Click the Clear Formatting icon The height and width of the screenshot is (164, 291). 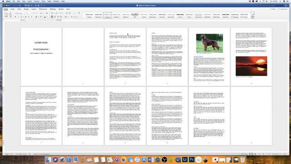pos(47,13)
